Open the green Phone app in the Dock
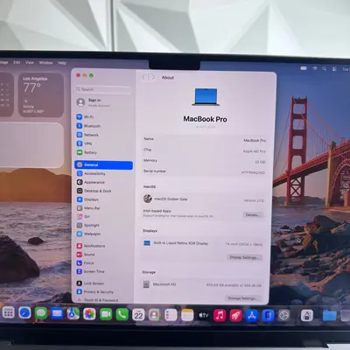Screen dimensions: 350x350 pyautogui.click(x=122, y=315)
